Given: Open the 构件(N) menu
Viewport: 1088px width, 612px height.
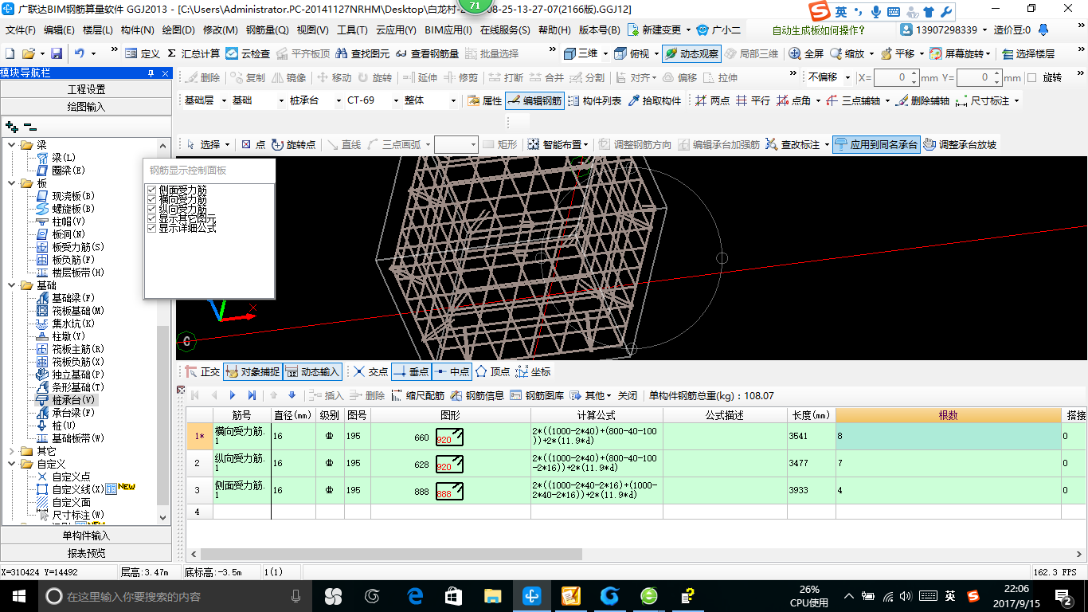Looking at the screenshot, I should (137, 30).
